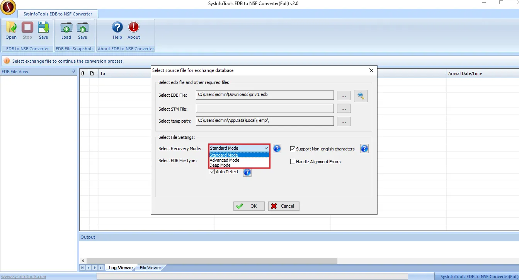This screenshot has height=280, width=519.
Task: Switch to the Log Viewer tab
Action: [121, 268]
